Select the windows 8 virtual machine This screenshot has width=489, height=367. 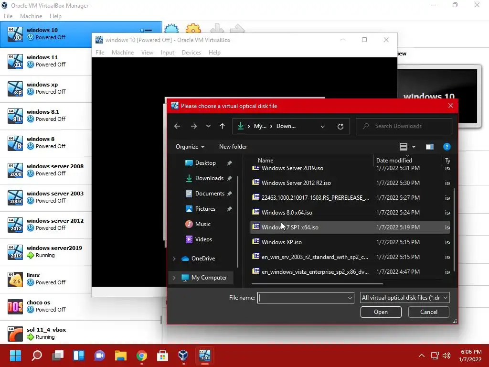[46, 143]
